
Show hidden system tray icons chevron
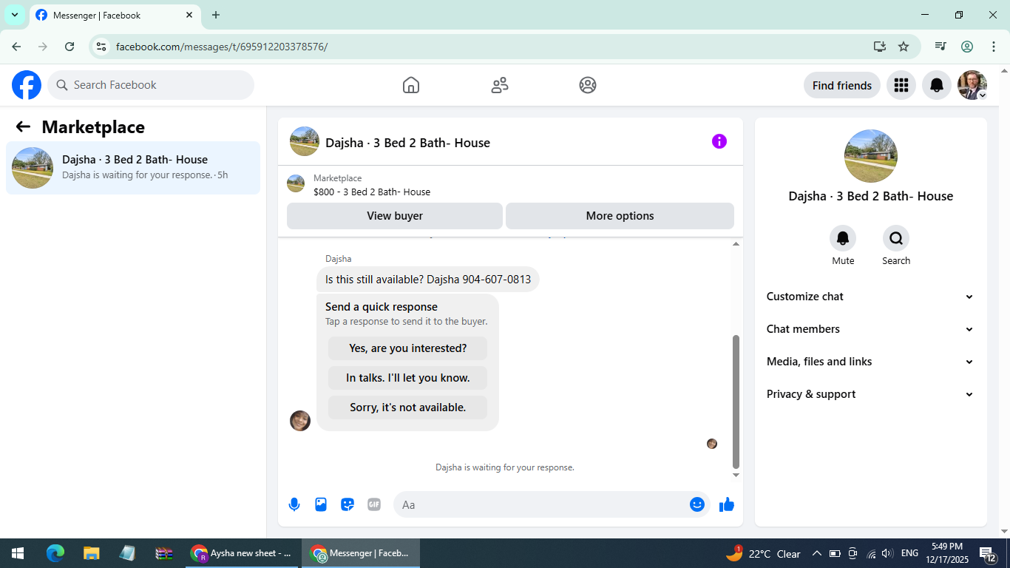pyautogui.click(x=816, y=553)
